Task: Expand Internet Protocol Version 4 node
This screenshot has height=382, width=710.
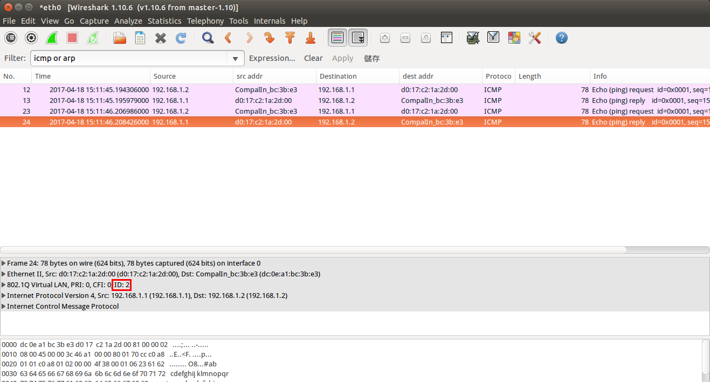Action: 4,296
